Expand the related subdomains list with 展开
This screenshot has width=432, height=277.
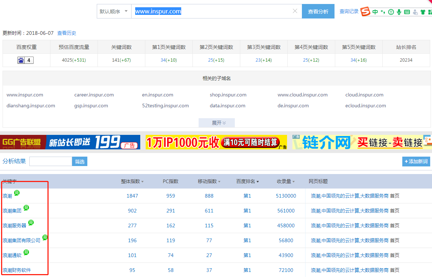click(x=217, y=123)
